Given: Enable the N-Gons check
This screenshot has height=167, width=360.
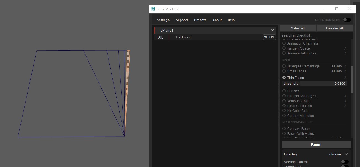Looking at the screenshot, I should pos(284,91).
